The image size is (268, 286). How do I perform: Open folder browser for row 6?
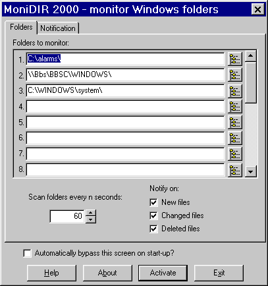click(x=235, y=138)
